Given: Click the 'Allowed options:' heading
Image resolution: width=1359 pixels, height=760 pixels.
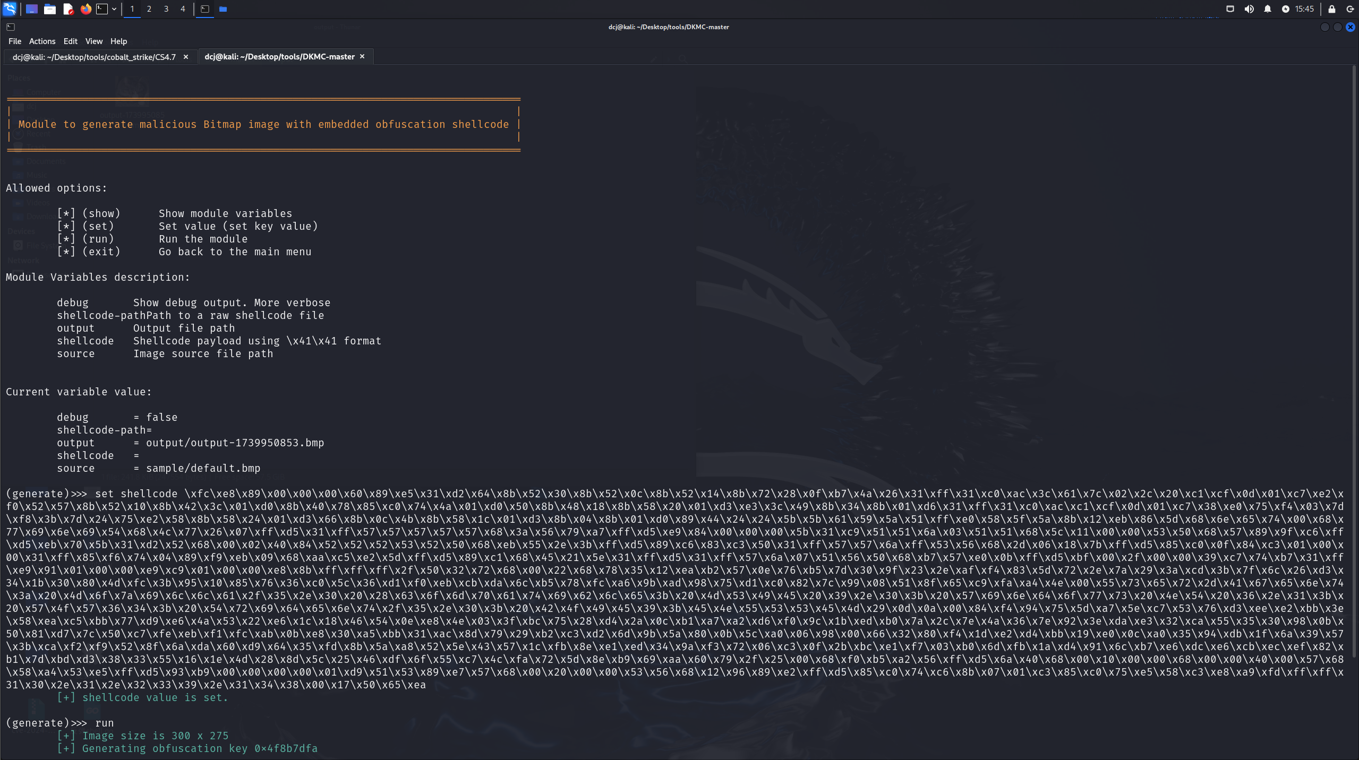Looking at the screenshot, I should coord(57,188).
